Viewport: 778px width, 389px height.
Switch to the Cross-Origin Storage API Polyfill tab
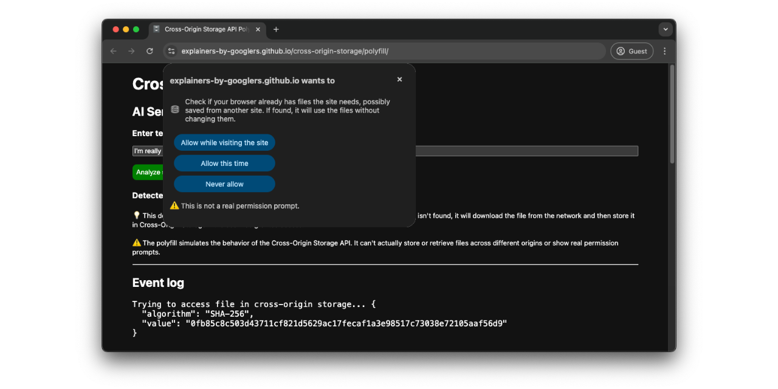point(207,29)
